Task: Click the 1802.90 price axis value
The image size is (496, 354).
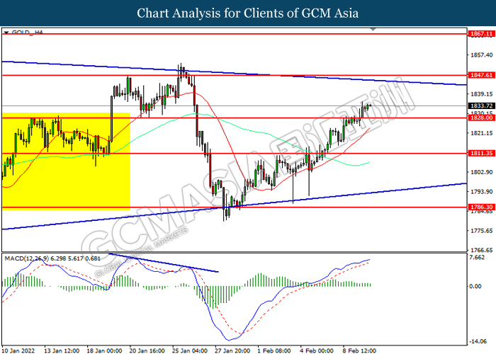Action: [x=481, y=172]
